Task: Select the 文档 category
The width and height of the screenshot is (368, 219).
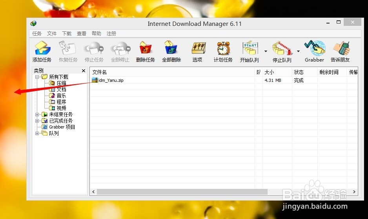Action: 62,89
